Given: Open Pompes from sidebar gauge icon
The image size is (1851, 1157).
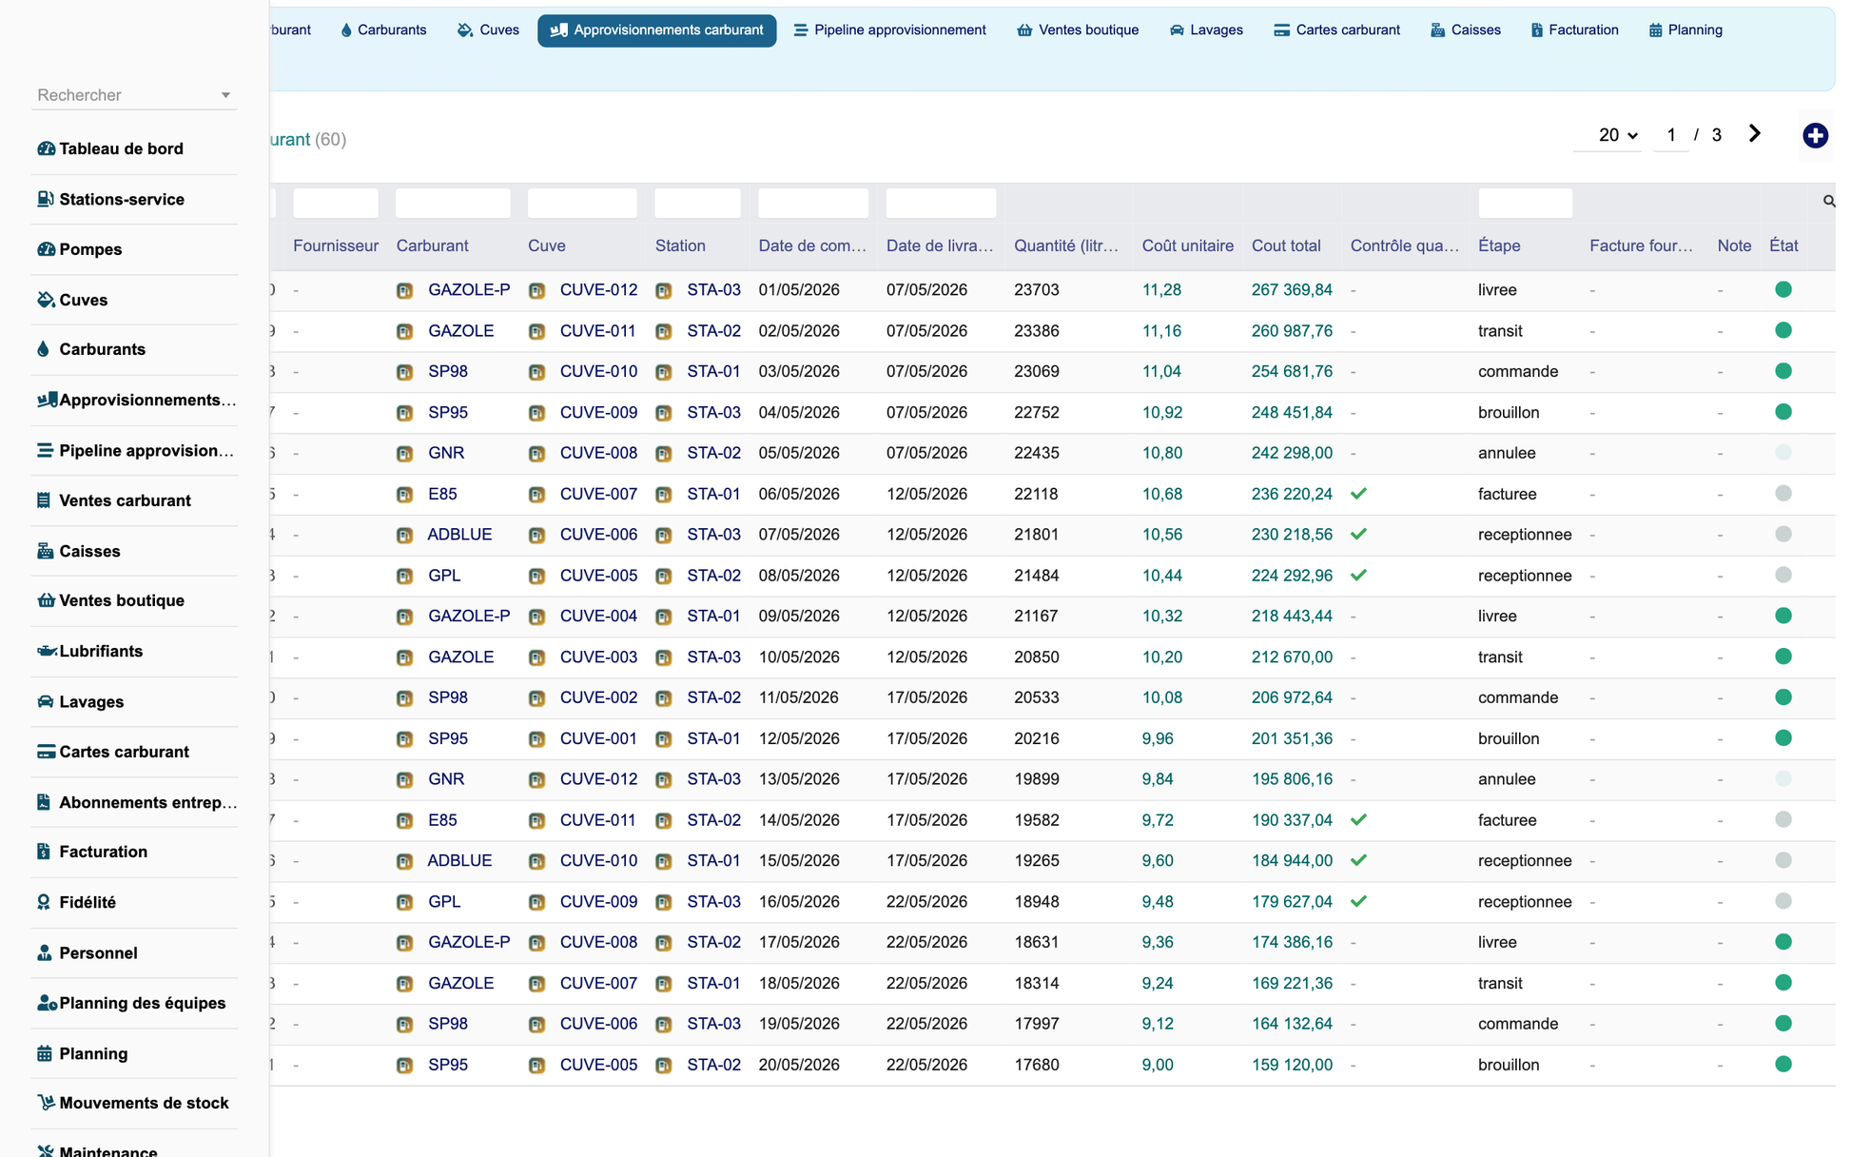Looking at the screenshot, I should point(45,249).
